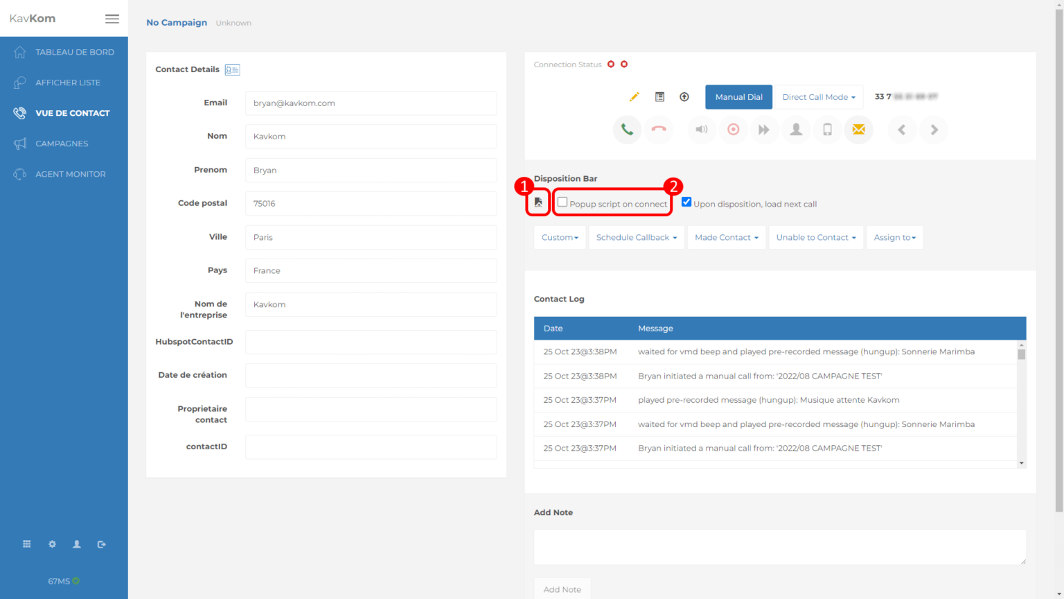Screen dimensions: 1064x599
Task: Open the Schedule Callback dropdown
Action: [636, 238]
